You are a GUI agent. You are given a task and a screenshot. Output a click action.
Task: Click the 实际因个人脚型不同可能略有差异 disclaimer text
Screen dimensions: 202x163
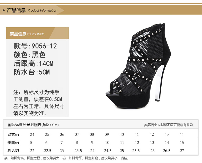coord(168,125)
